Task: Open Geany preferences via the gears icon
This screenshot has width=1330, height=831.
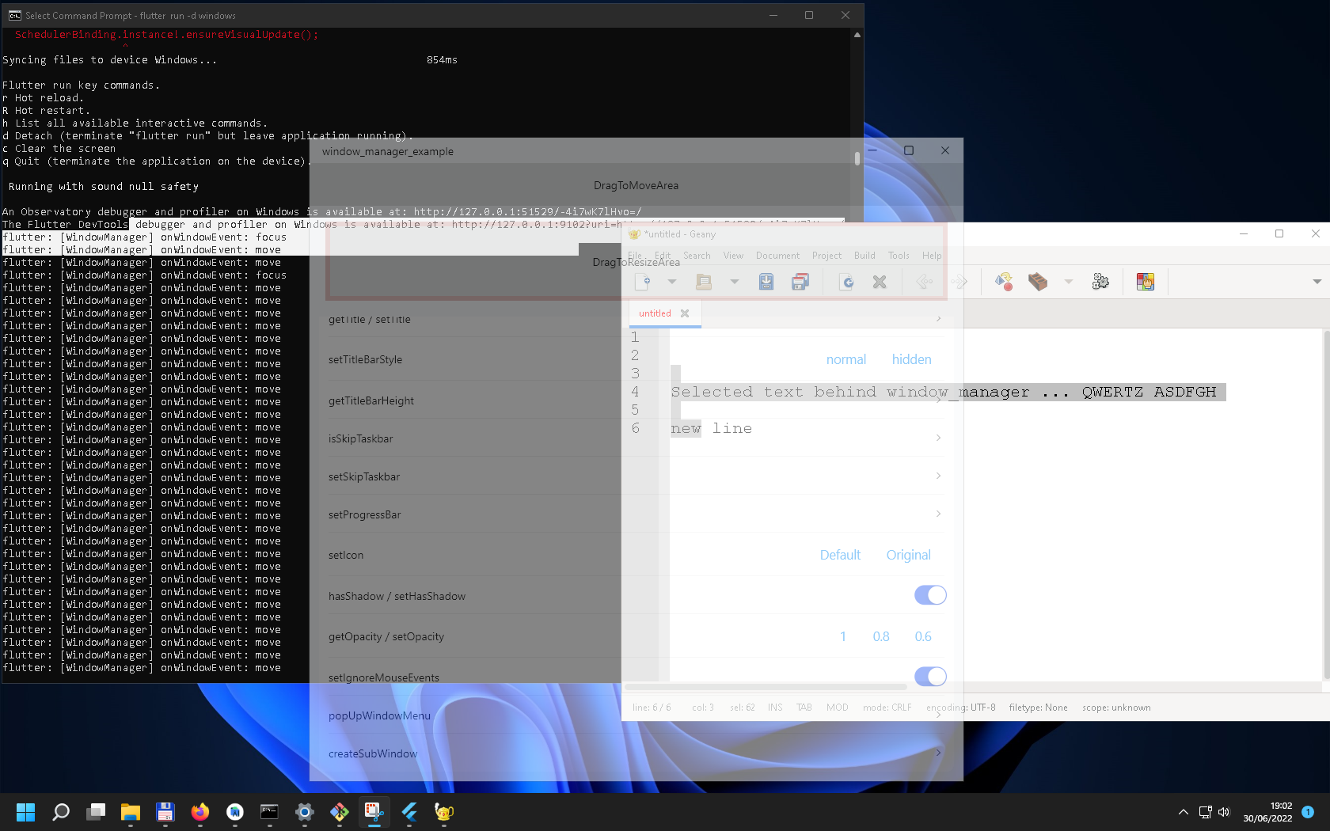Action: [x=1100, y=281]
